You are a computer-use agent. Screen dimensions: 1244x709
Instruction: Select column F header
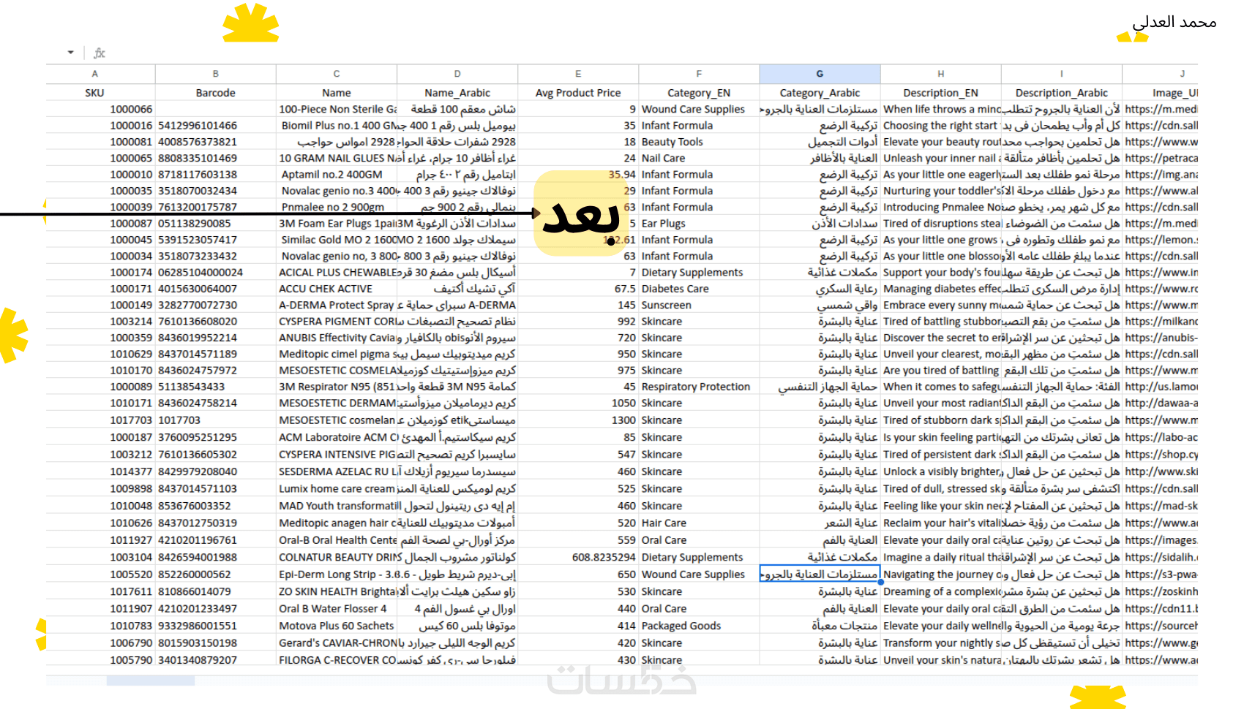[x=699, y=74]
